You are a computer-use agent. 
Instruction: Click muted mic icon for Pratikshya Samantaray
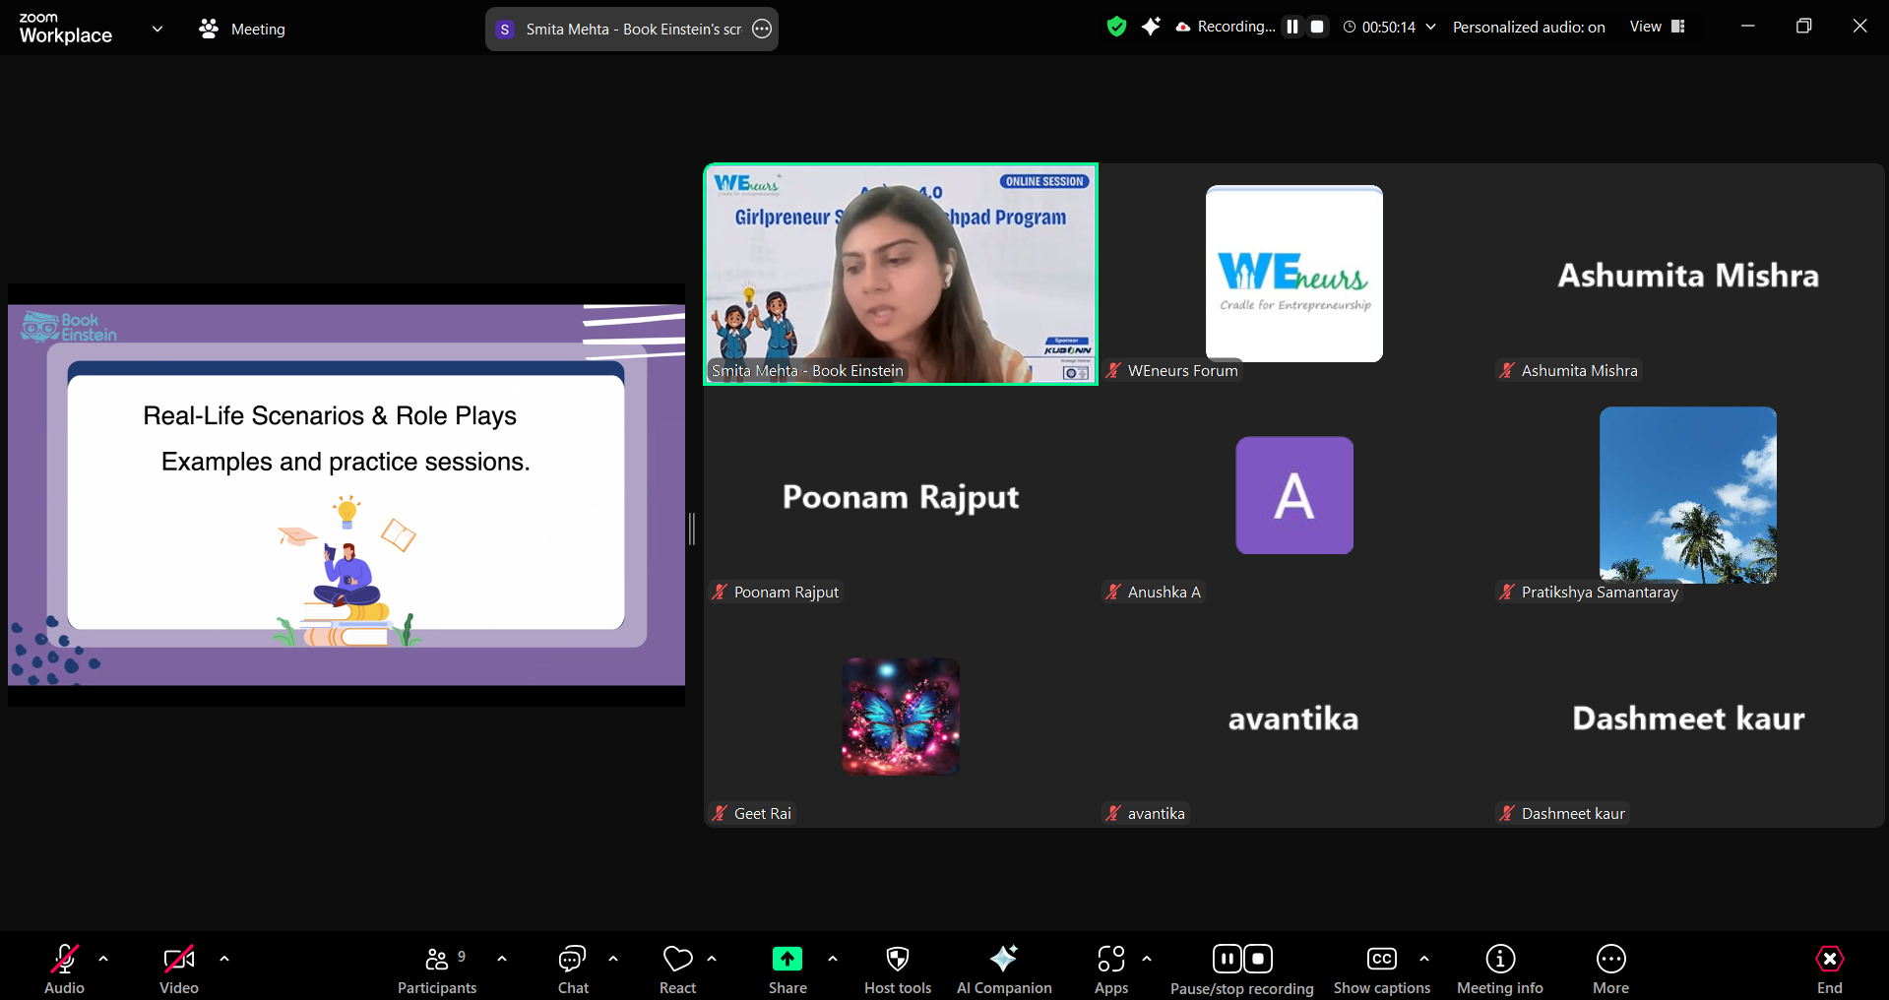[x=1507, y=593]
